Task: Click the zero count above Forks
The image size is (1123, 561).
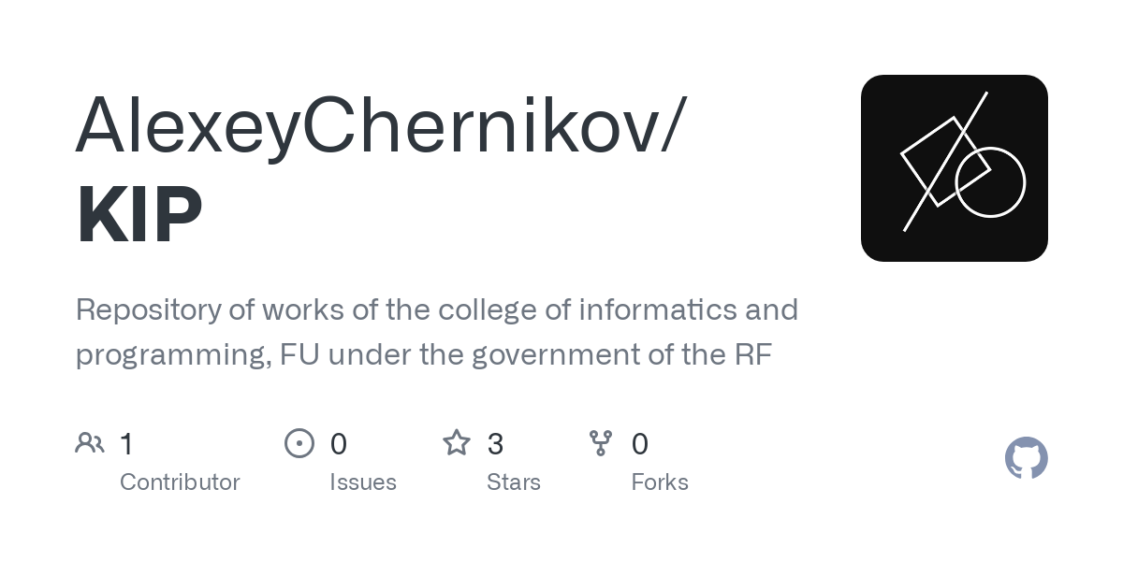Action: point(640,443)
